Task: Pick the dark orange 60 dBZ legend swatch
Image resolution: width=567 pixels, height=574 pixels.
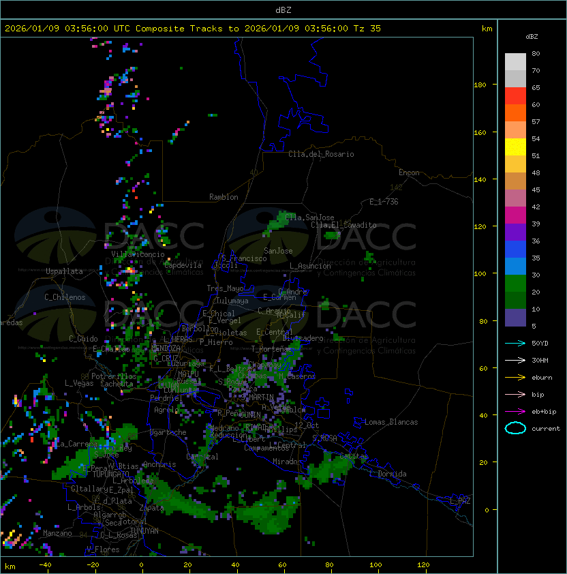Action: coord(515,112)
